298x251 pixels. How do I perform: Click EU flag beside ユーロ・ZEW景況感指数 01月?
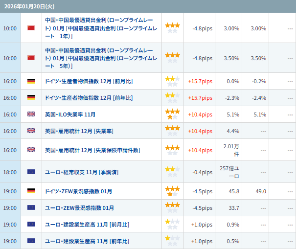coord(31,208)
